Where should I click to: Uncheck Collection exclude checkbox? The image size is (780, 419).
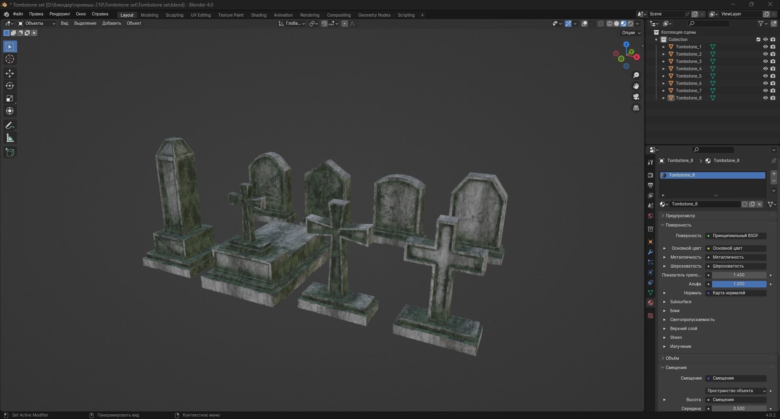pos(758,39)
